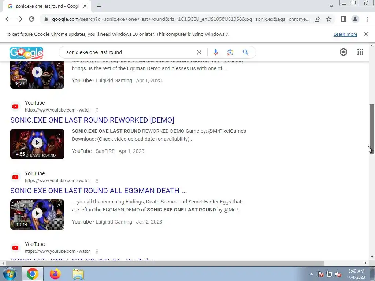Click youtube.com watch URL above REWORKED DEMO
The width and height of the screenshot is (375, 281).
[57, 110]
